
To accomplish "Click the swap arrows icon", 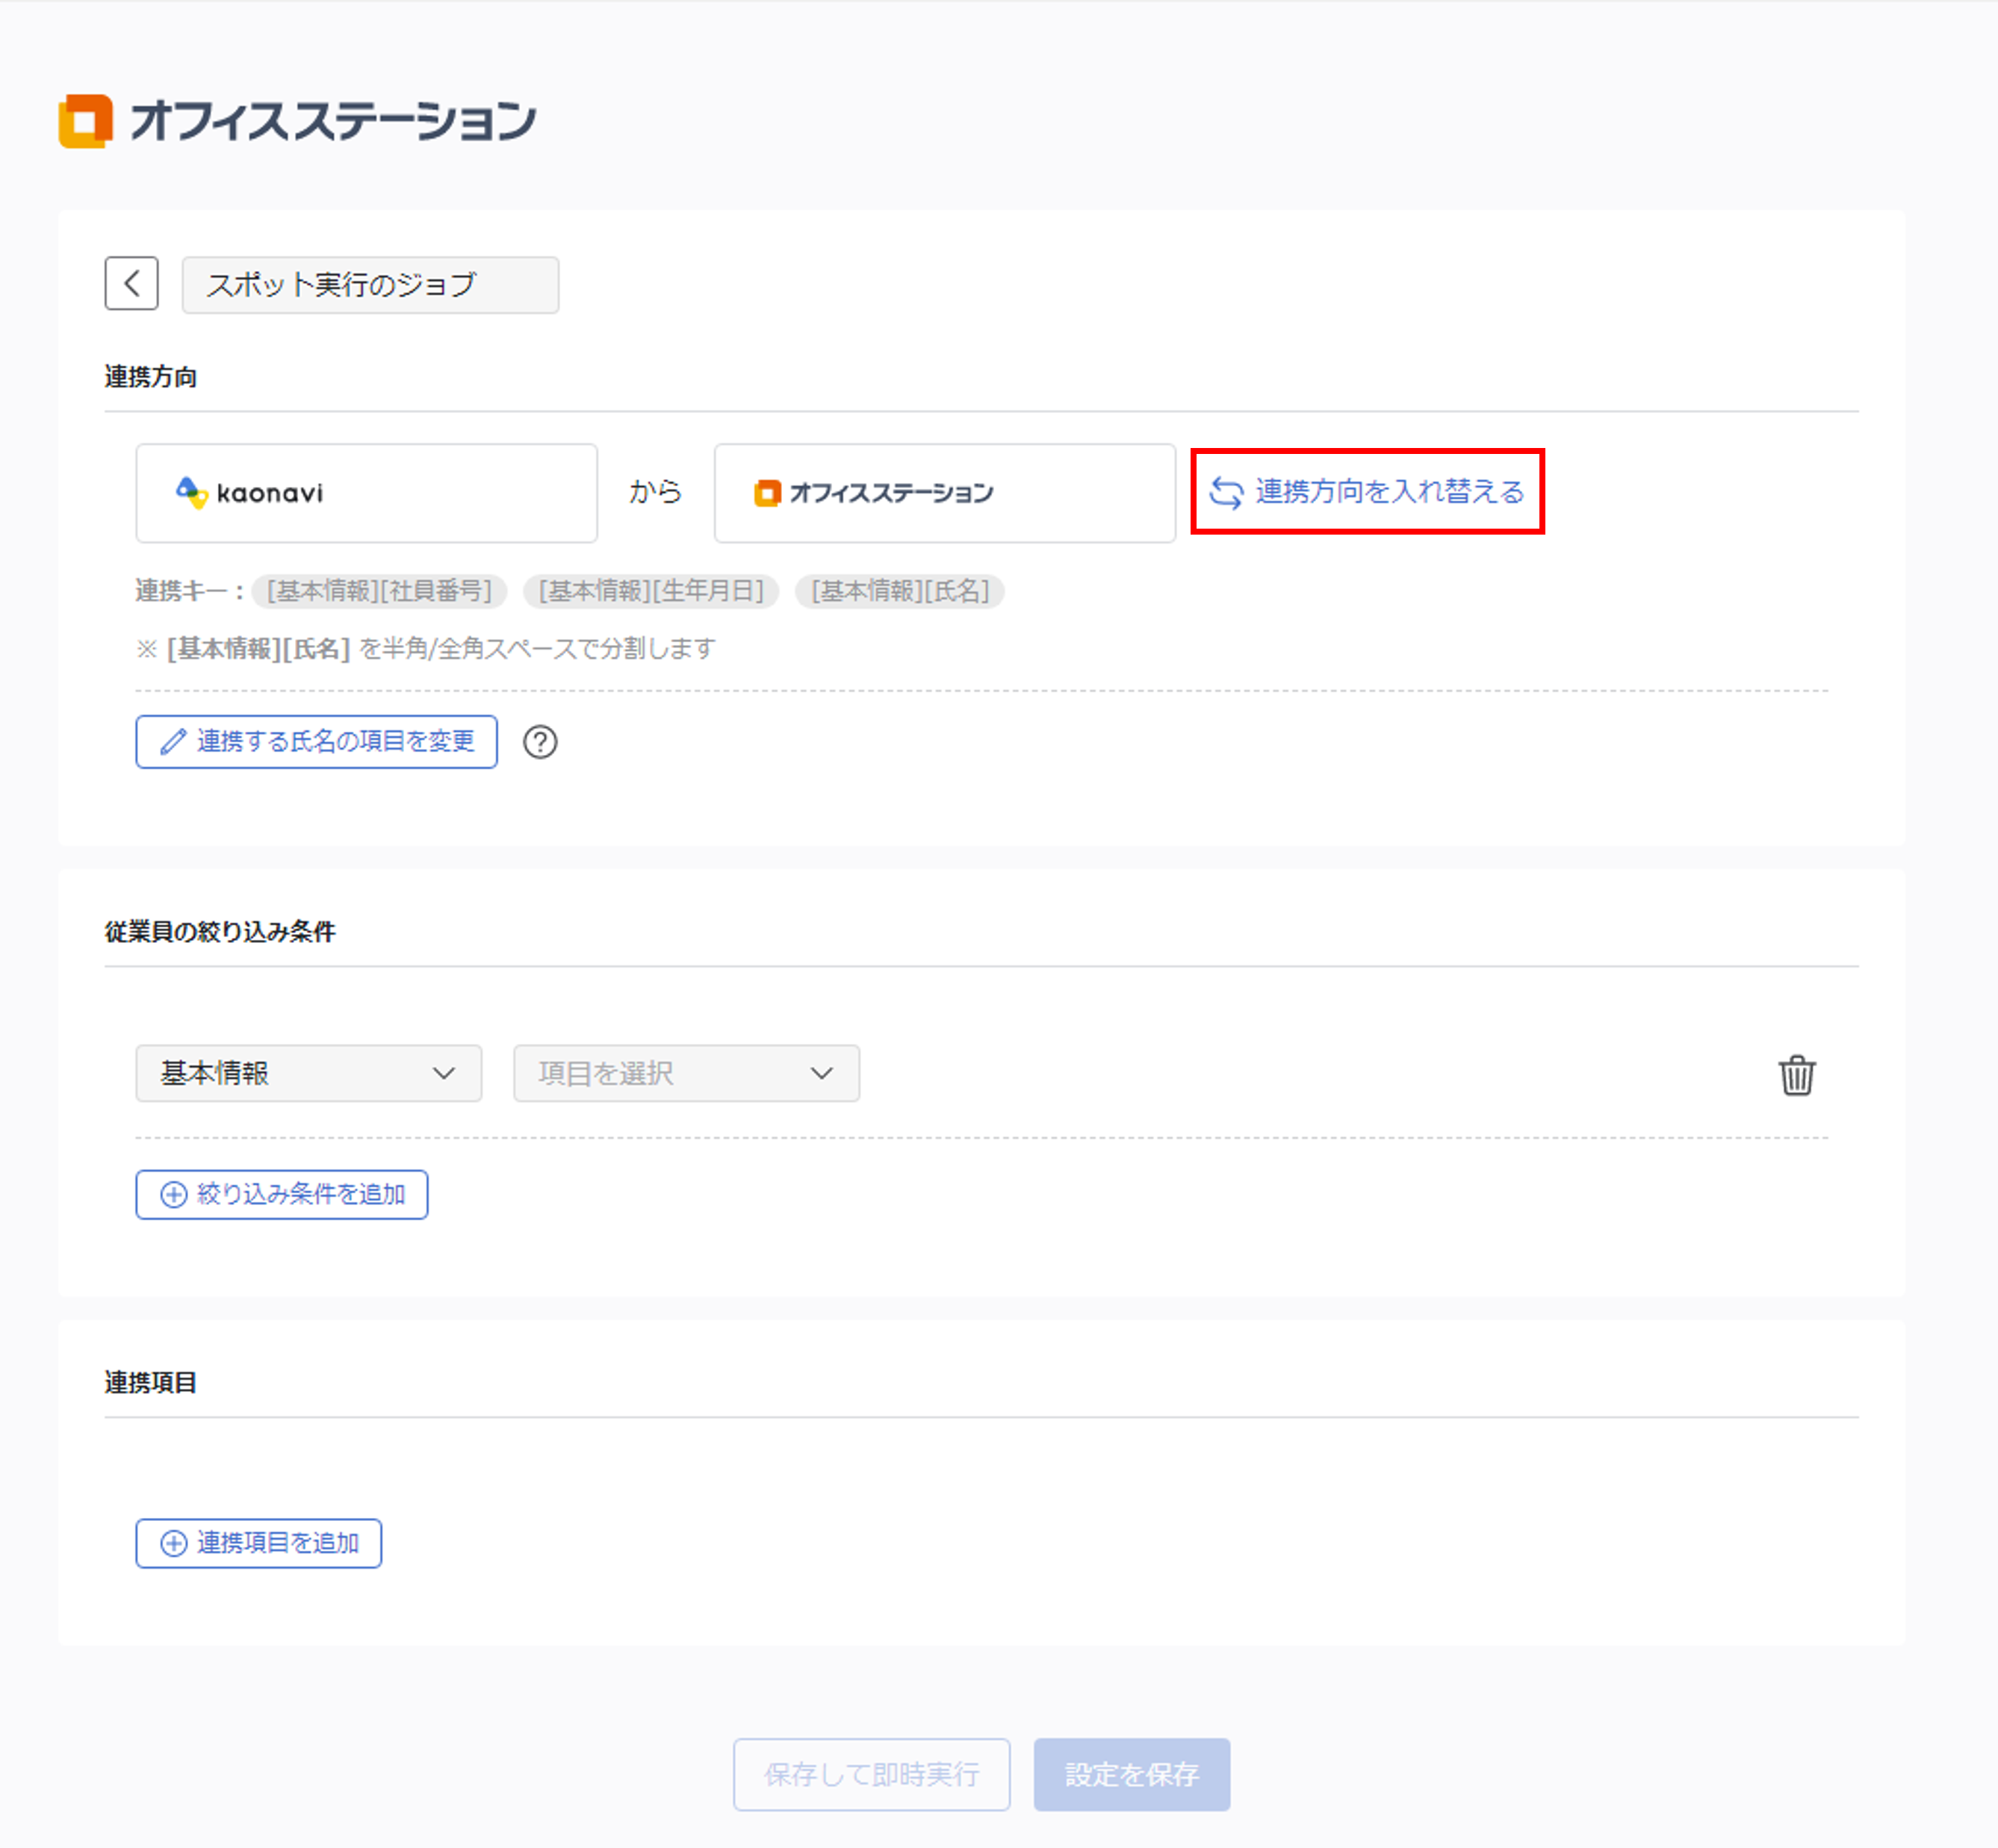I will click(1226, 492).
